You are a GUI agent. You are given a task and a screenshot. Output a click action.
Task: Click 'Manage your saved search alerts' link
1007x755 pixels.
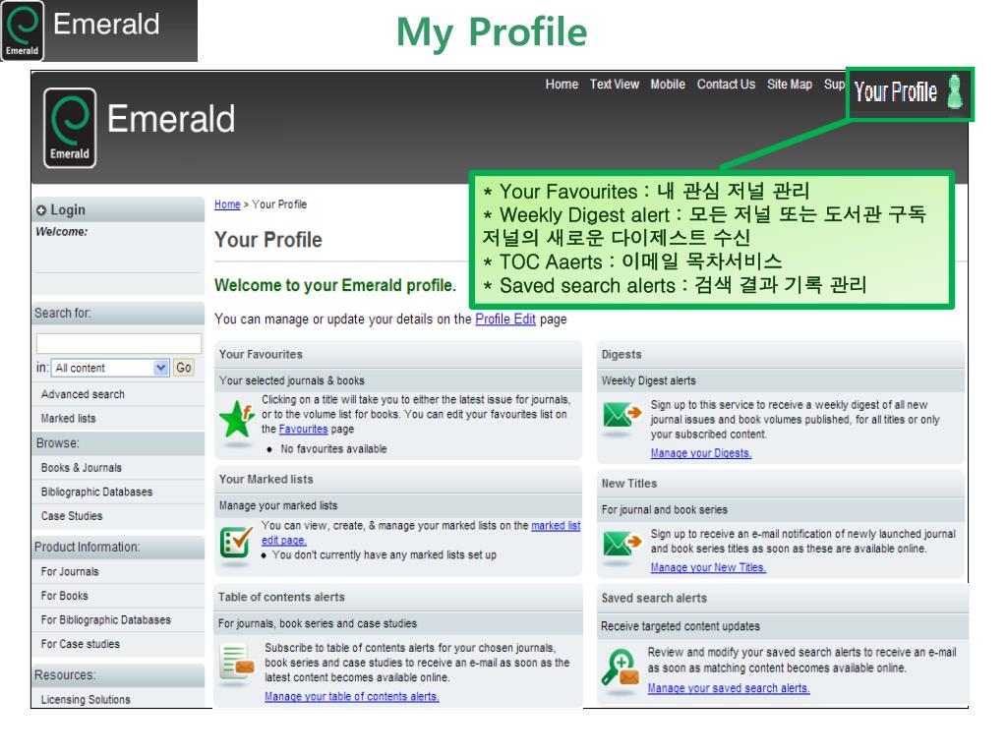pyautogui.click(x=729, y=688)
